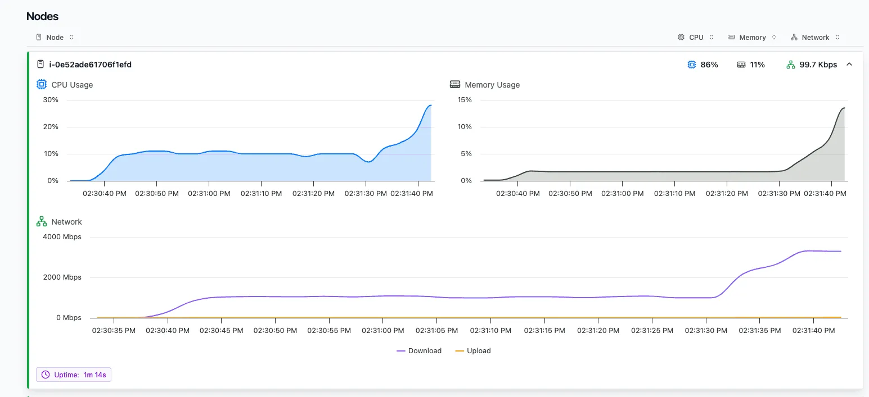869x397 pixels.
Task: Select the CPU Usage chart icon
Action: [41, 84]
